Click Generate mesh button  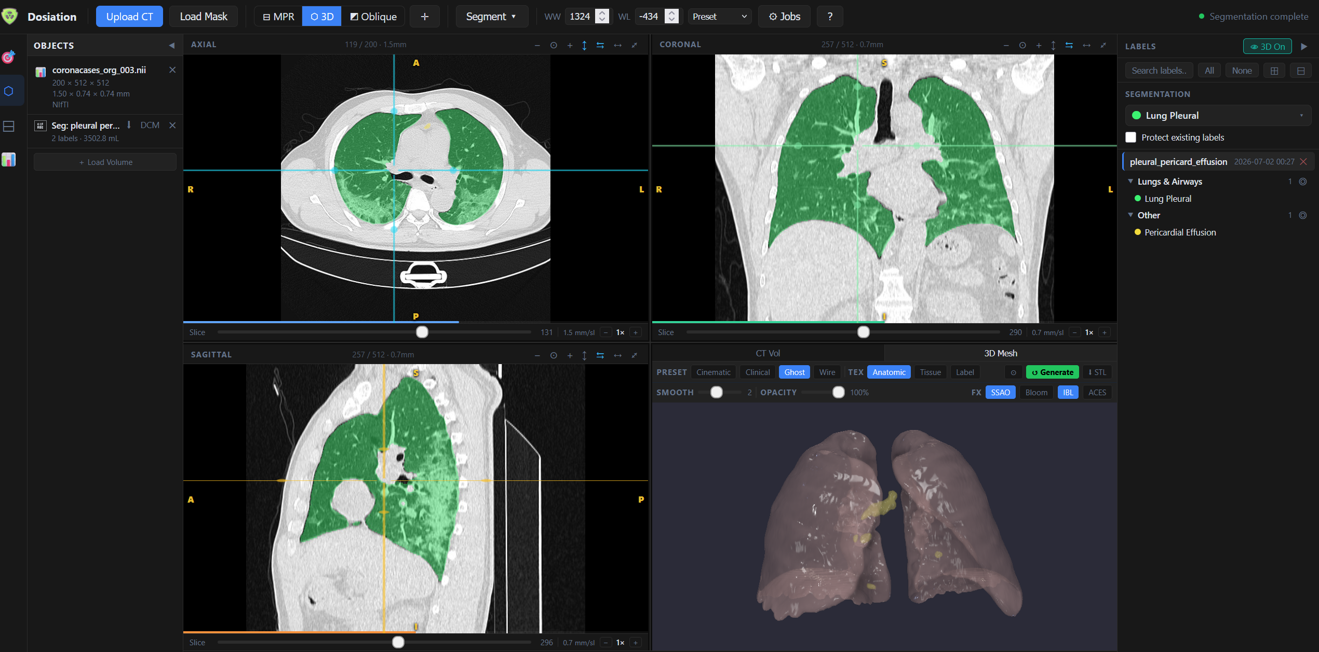1052,372
